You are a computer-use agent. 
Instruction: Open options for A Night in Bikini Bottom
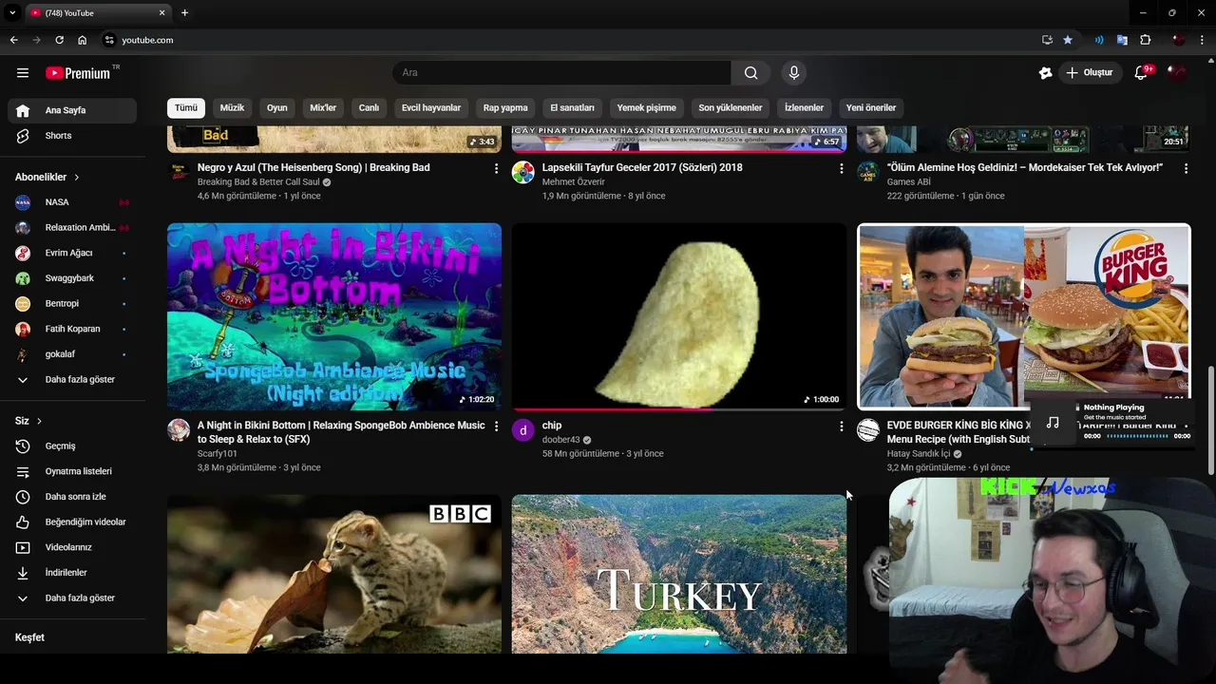[496, 427]
